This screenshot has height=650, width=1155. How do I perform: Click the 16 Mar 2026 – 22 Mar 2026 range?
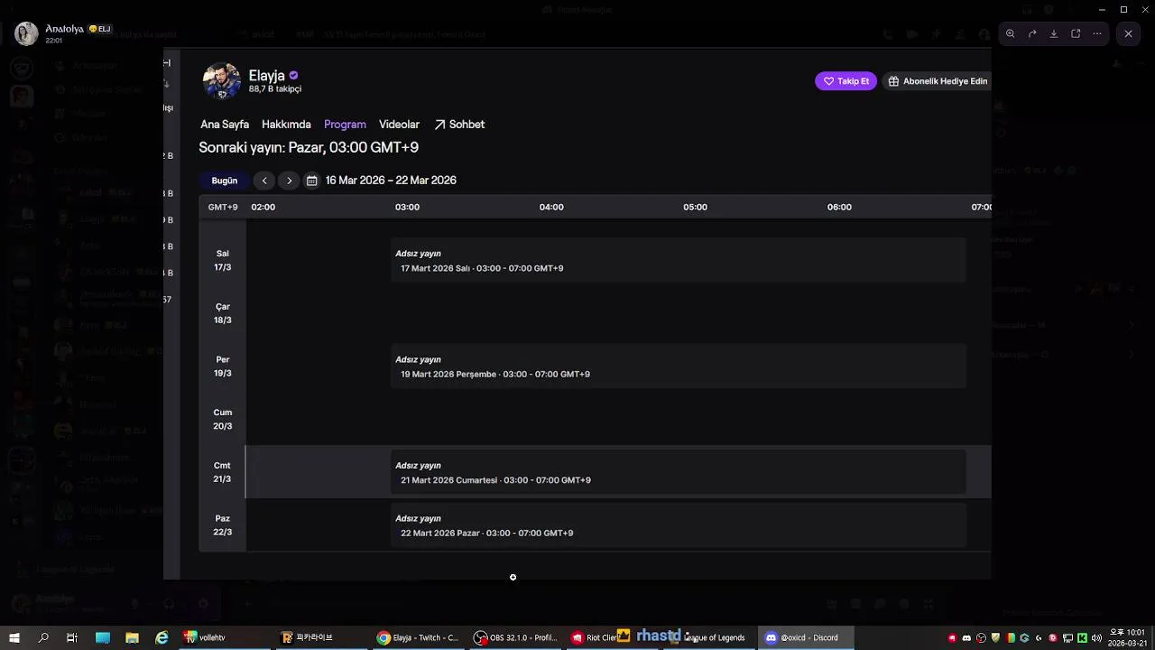pyautogui.click(x=391, y=181)
